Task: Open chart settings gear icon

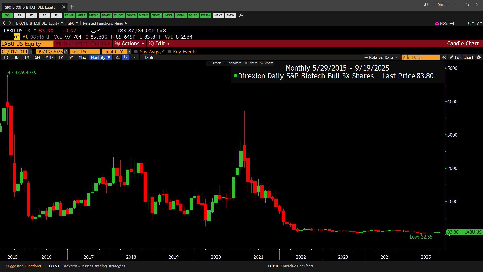Action: coord(479,57)
